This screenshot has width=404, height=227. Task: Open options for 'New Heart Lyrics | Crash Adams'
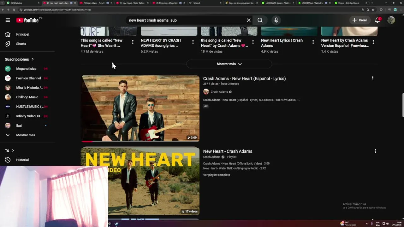click(313, 42)
